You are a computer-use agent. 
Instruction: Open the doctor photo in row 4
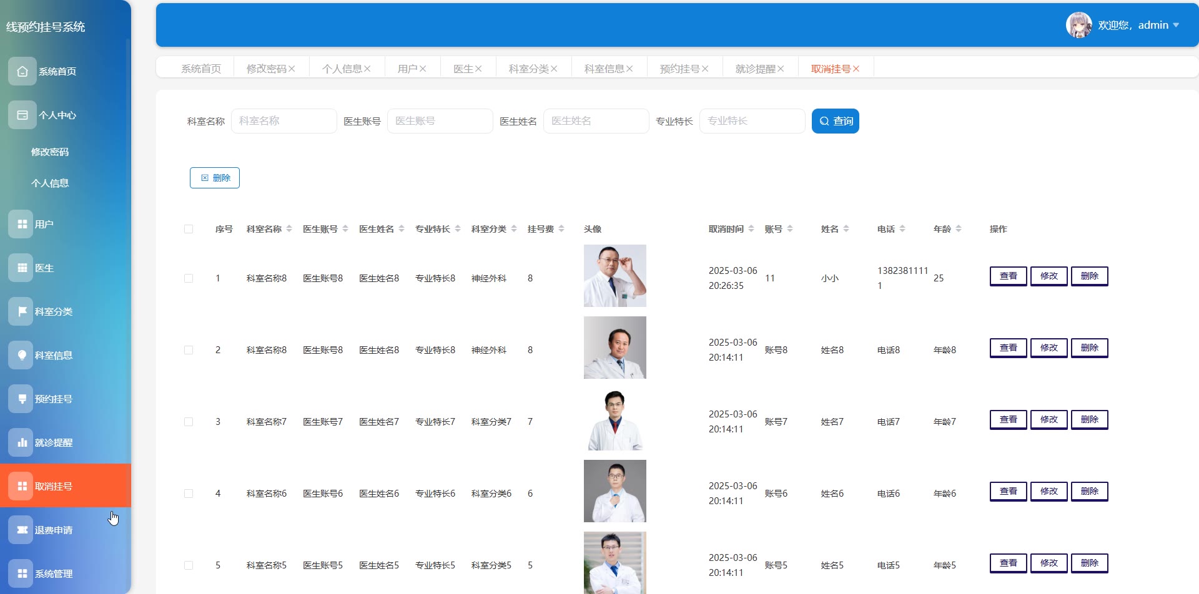pos(615,491)
